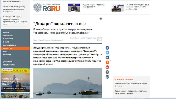Click the Российская газета - Неделя issue source text

click(86, 39)
